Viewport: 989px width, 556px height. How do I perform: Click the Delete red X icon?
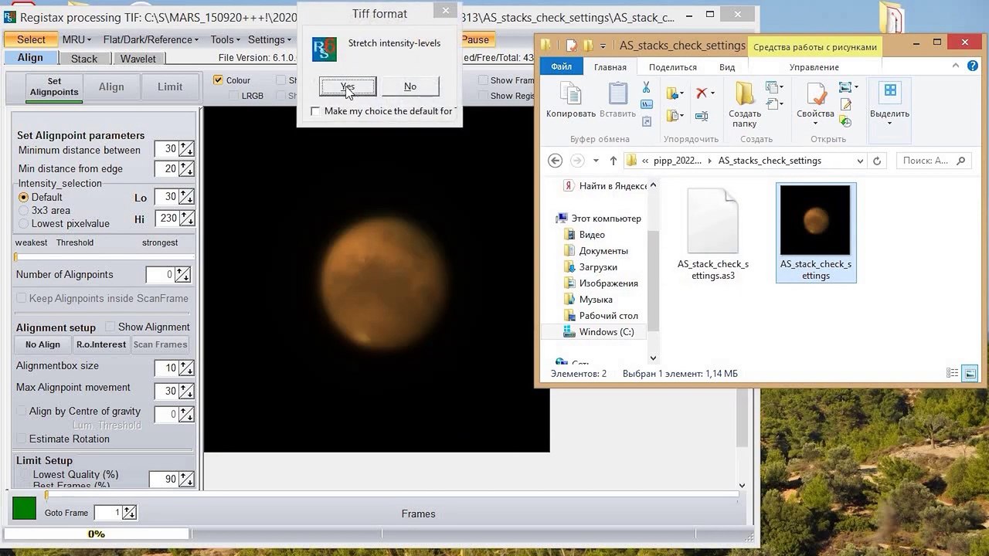(702, 93)
